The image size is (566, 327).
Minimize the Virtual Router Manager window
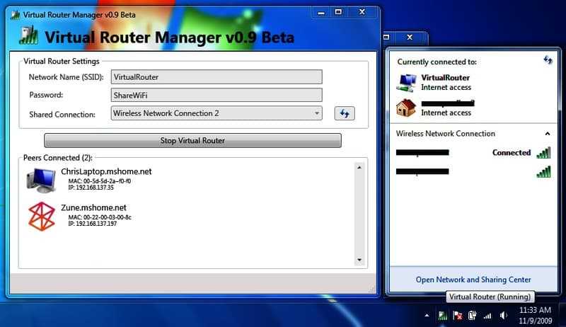[321, 13]
